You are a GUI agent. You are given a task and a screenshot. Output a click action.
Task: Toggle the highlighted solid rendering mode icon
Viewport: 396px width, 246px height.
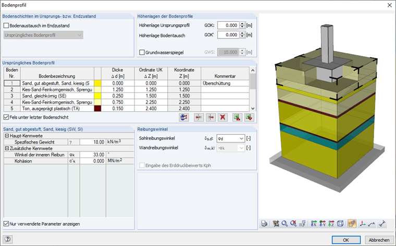tap(352, 224)
